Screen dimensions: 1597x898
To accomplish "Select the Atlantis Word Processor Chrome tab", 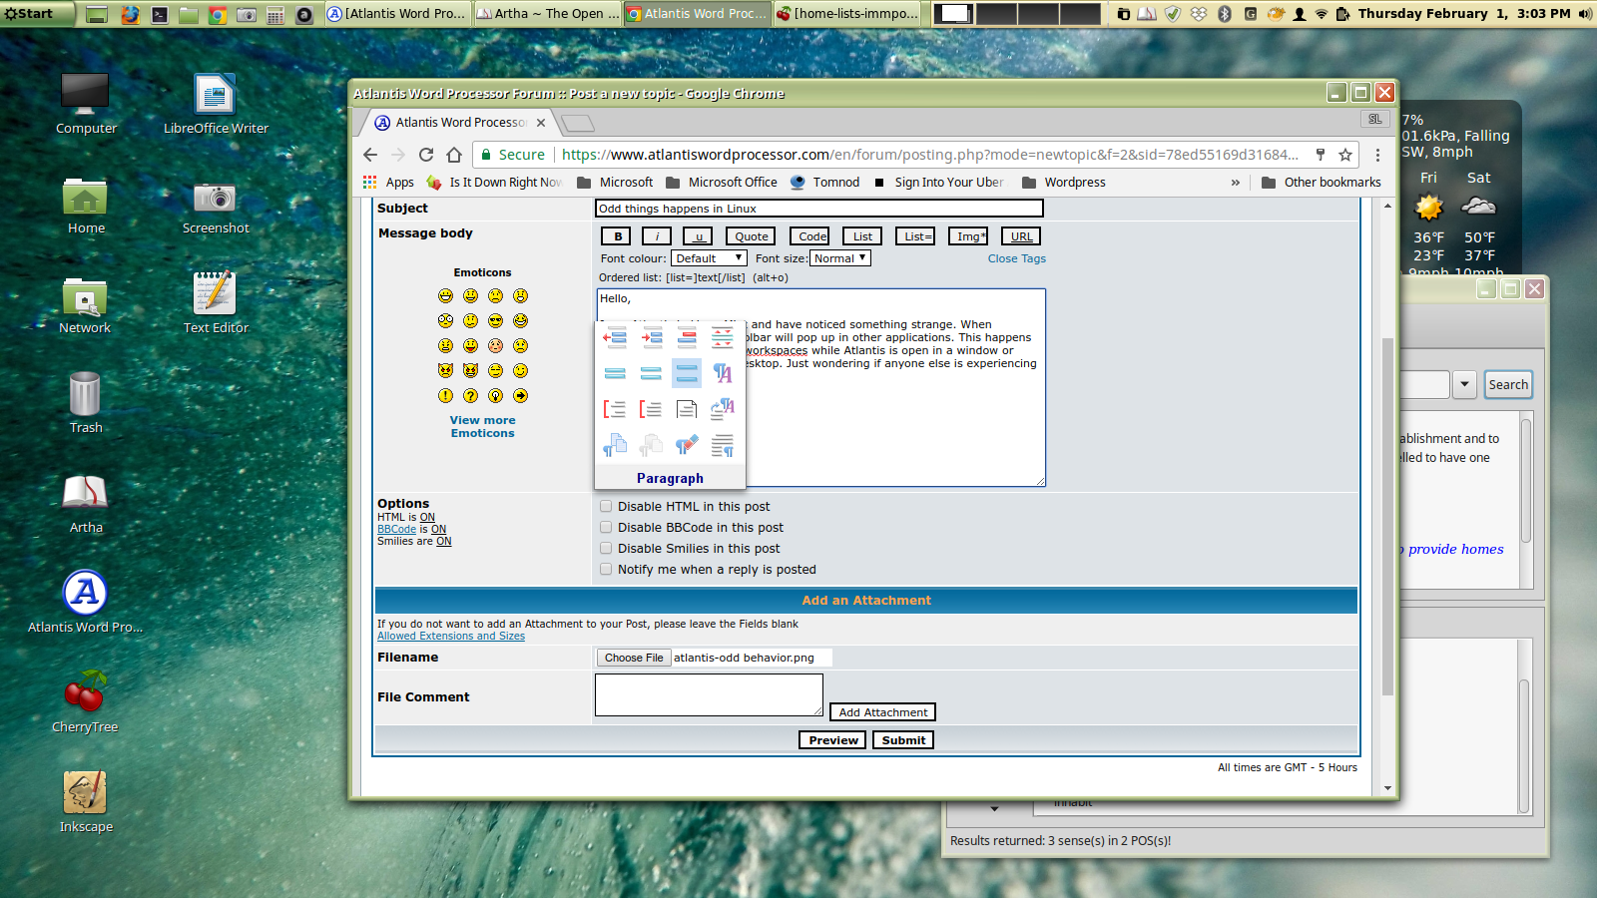I will click(x=459, y=123).
